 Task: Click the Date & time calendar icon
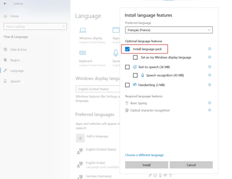click(5, 49)
